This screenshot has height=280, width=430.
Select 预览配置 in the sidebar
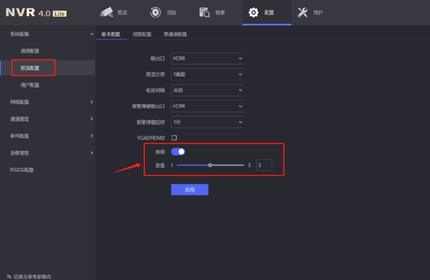tap(30, 68)
